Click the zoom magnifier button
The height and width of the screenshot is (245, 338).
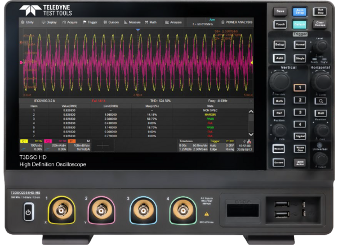coord(321,101)
